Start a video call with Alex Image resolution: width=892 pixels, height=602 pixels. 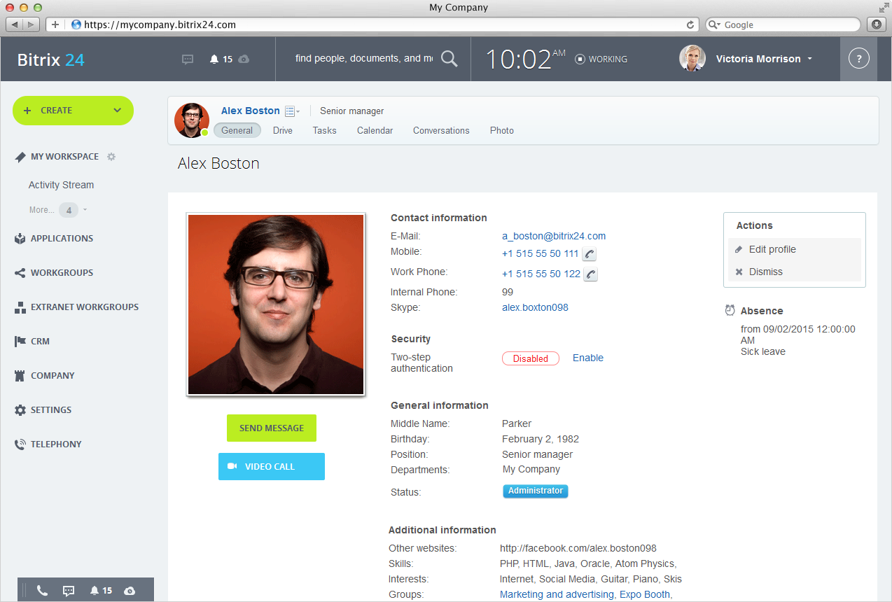tap(271, 466)
